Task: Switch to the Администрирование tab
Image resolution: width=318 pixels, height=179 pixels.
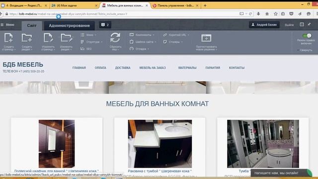Action: click(x=70, y=25)
